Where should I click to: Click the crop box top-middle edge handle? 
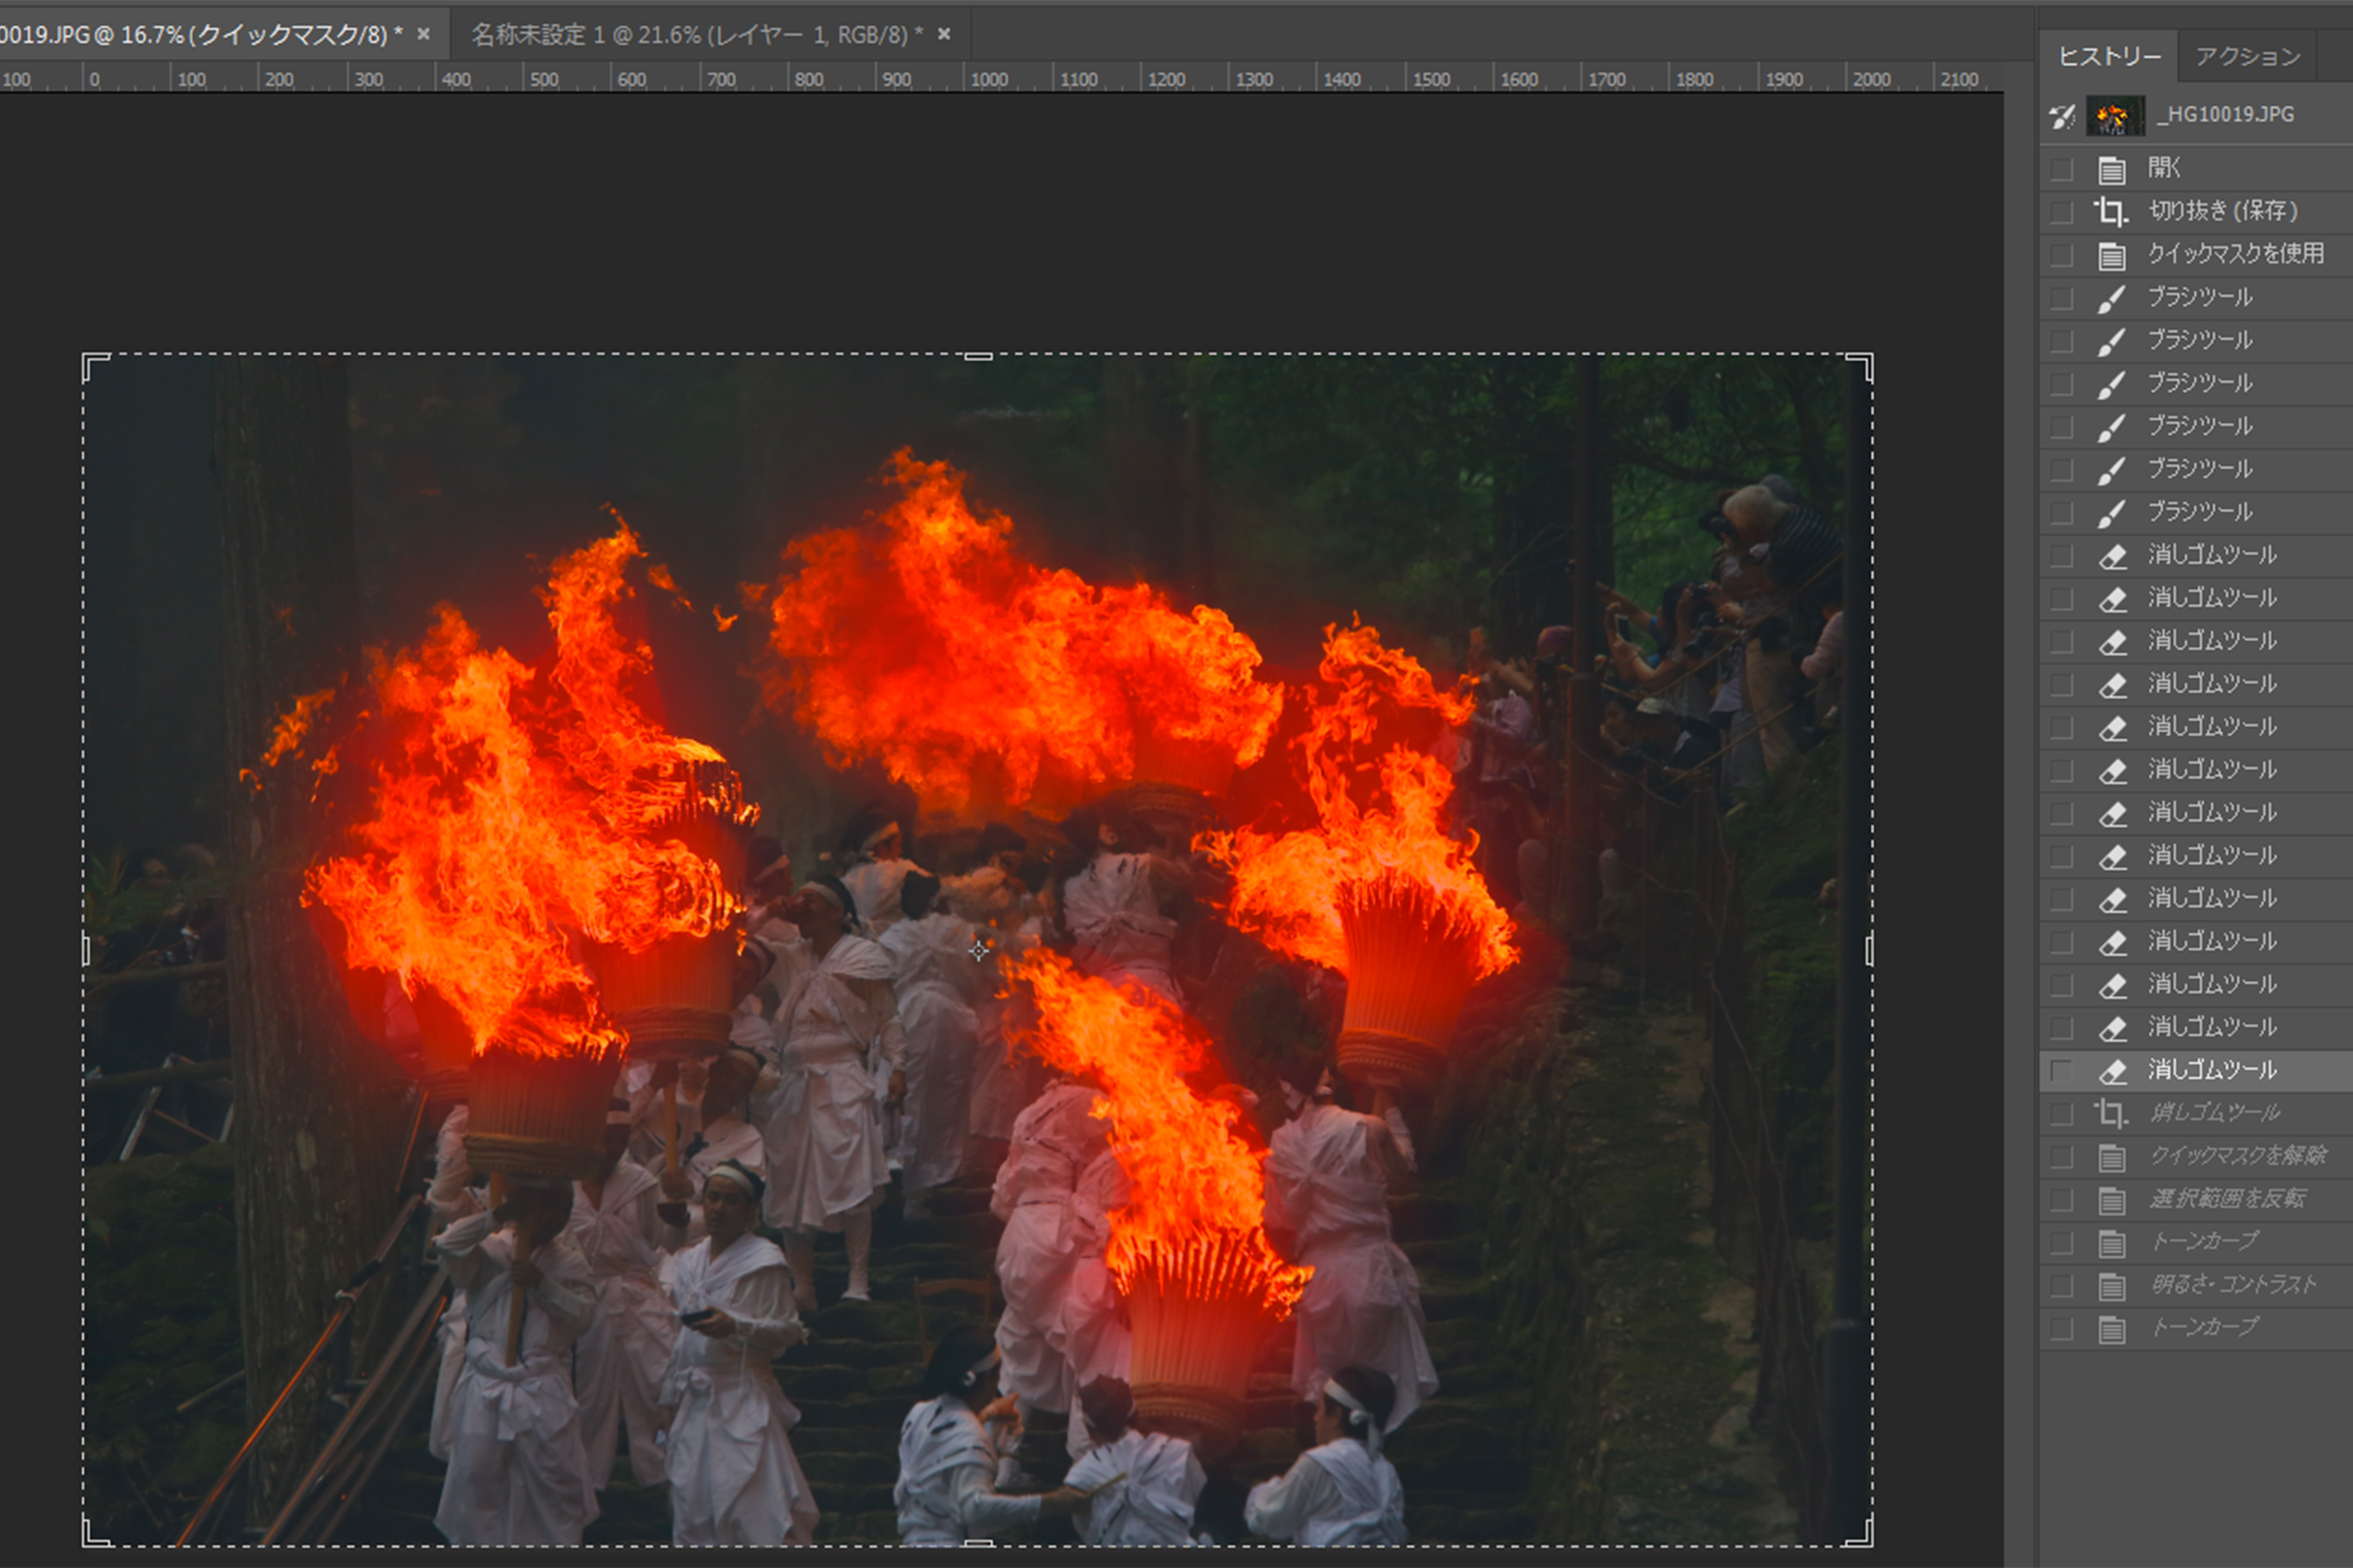click(978, 357)
